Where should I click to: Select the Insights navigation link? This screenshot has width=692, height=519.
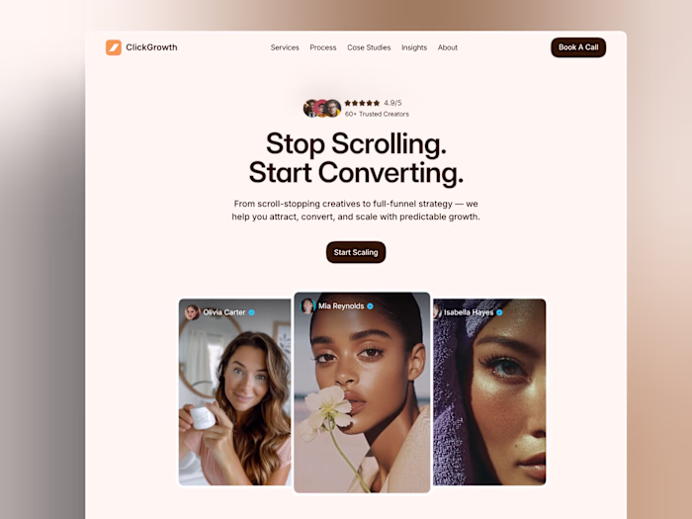[414, 47]
